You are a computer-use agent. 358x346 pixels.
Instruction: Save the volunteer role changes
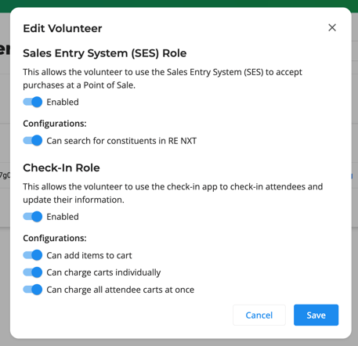pyautogui.click(x=316, y=315)
